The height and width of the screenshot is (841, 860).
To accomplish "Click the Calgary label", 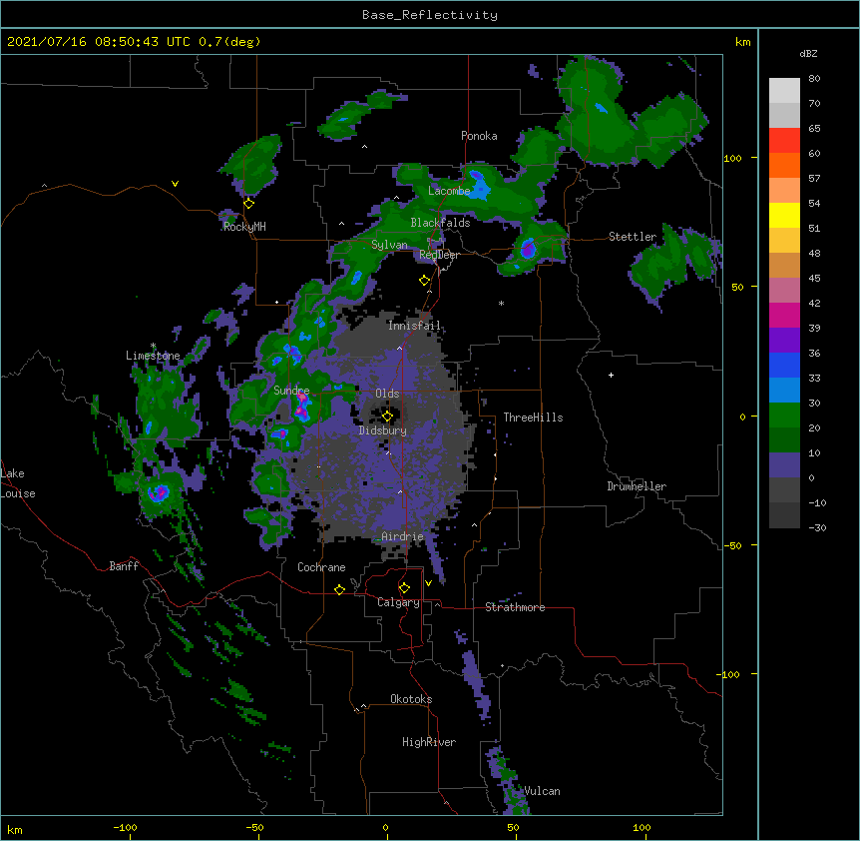I will coord(398,602).
